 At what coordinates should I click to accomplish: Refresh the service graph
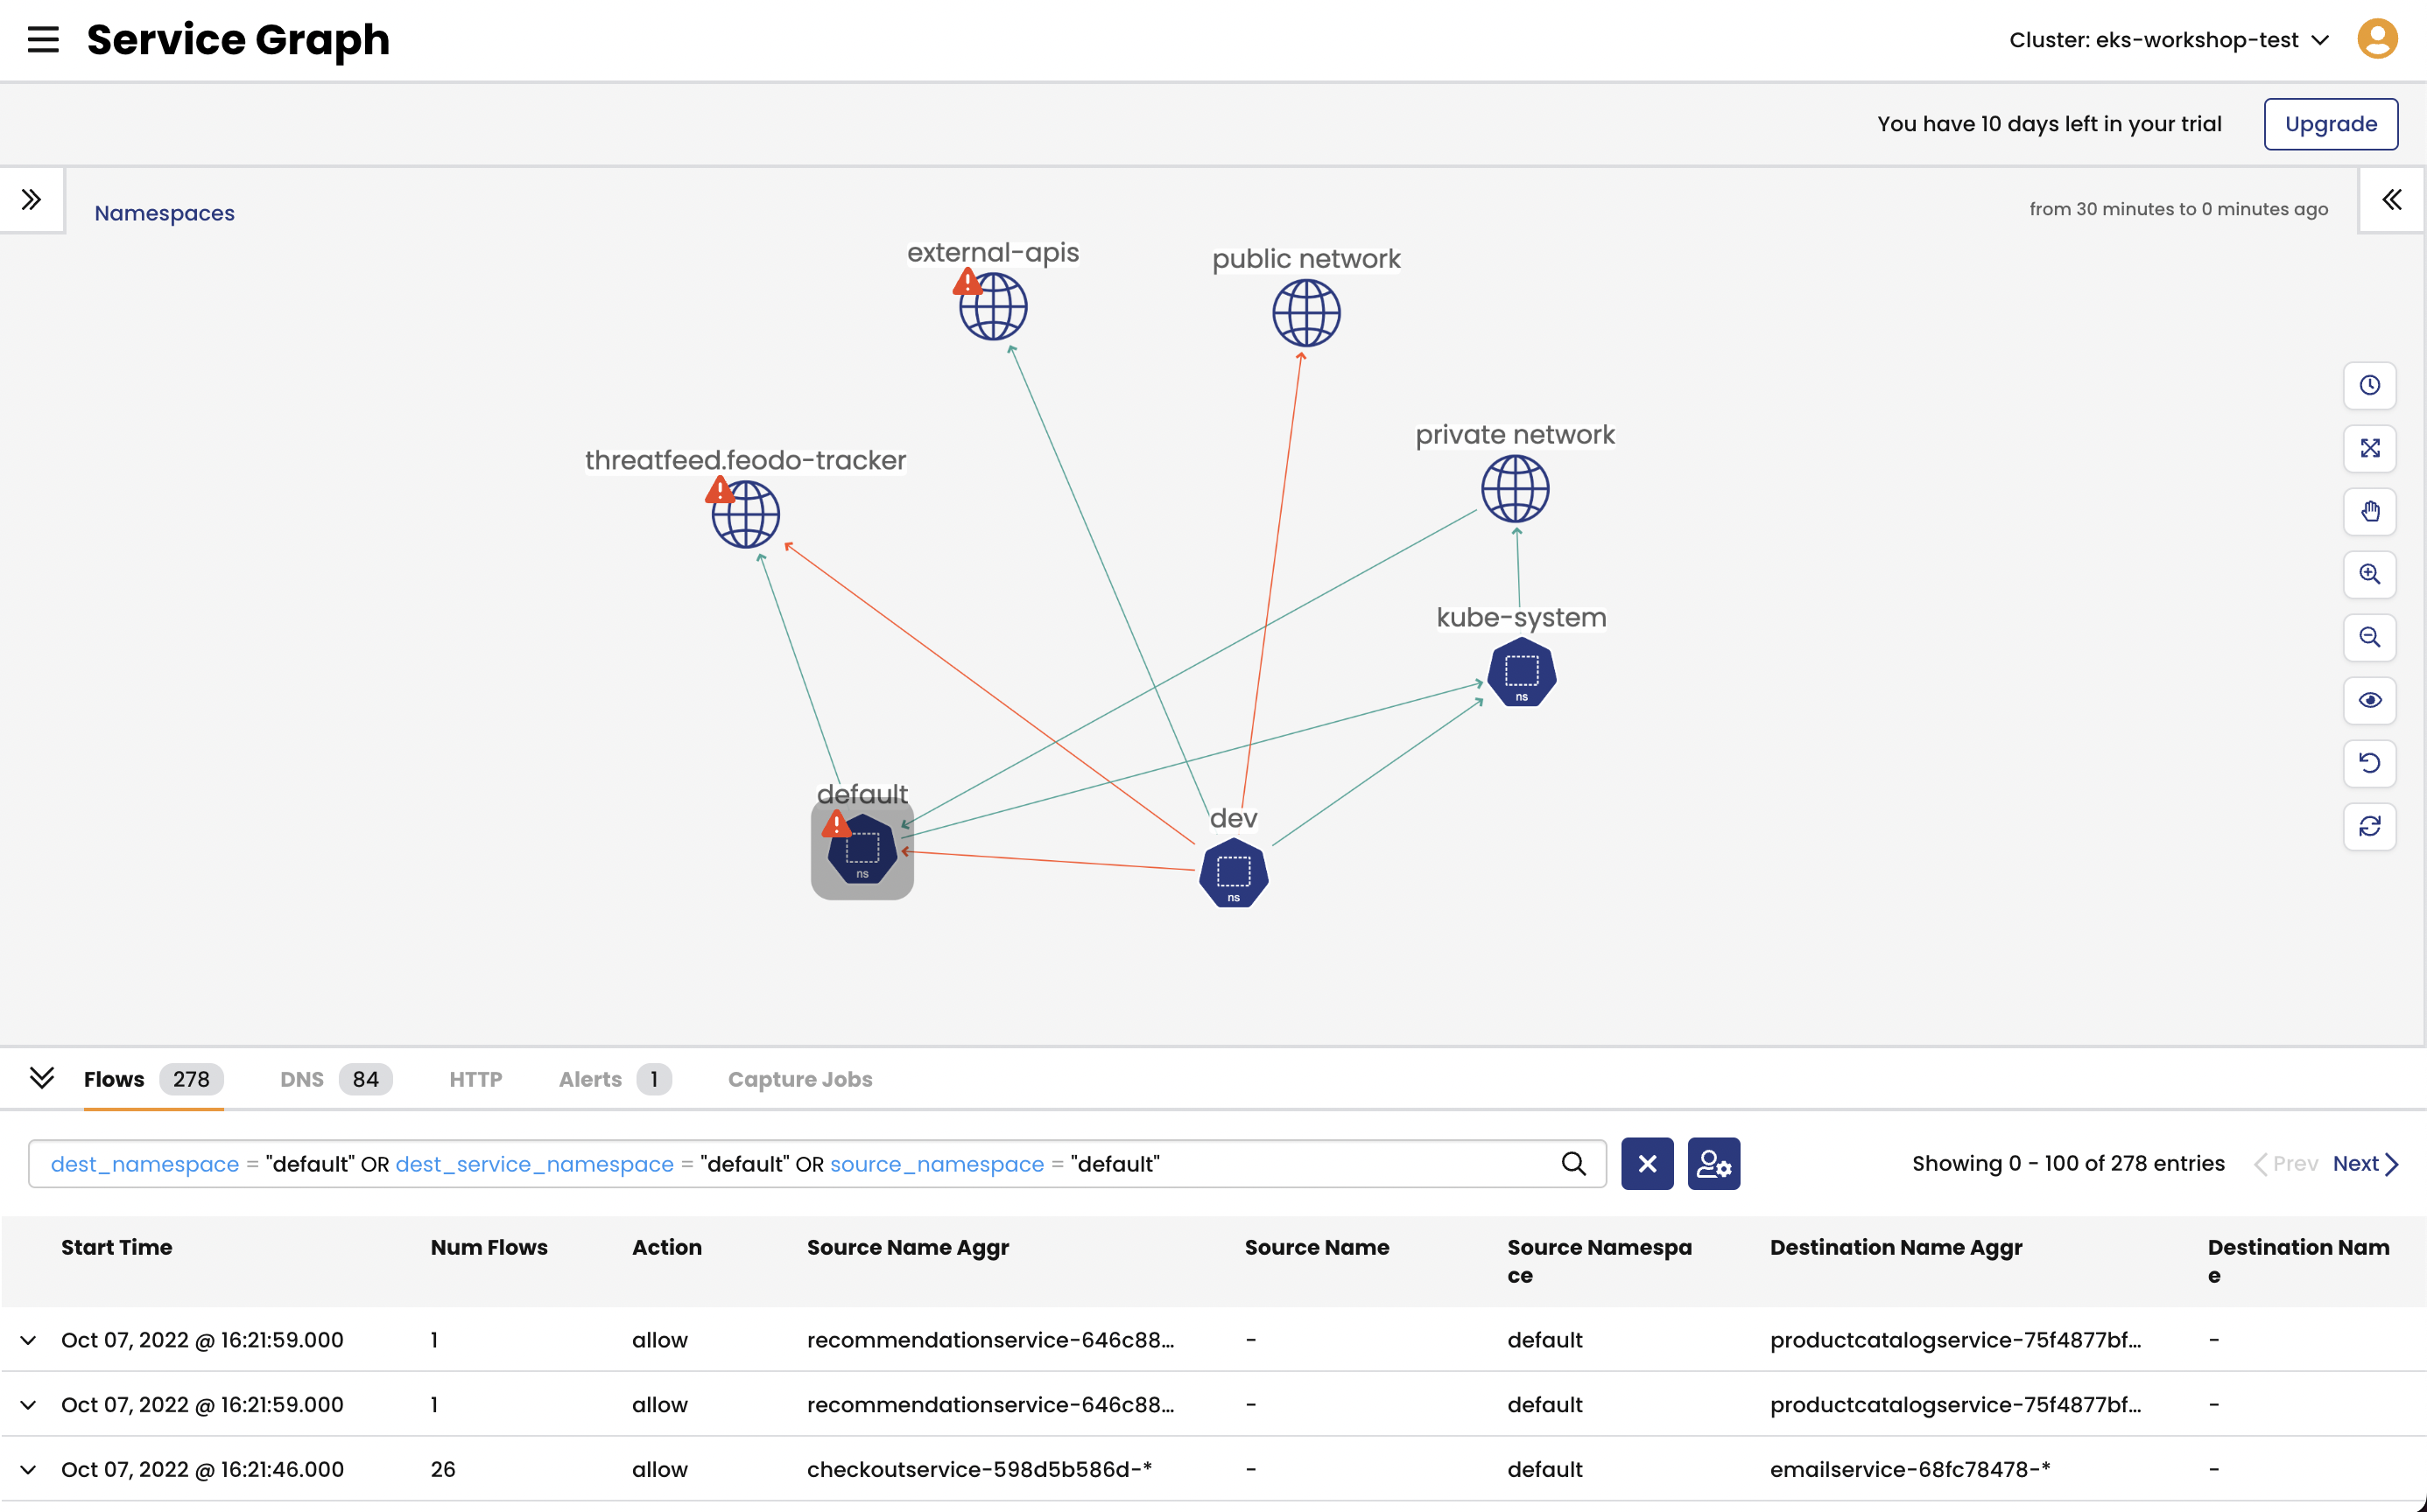pyautogui.click(x=2369, y=826)
